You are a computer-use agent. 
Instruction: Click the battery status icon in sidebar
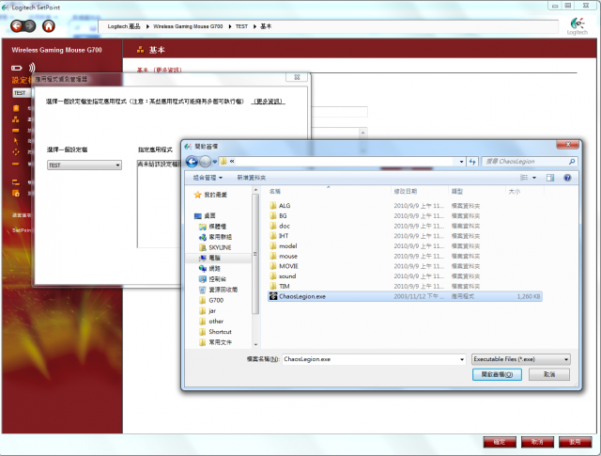pyautogui.click(x=17, y=68)
